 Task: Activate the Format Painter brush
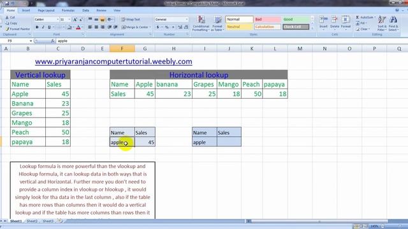[18, 29]
